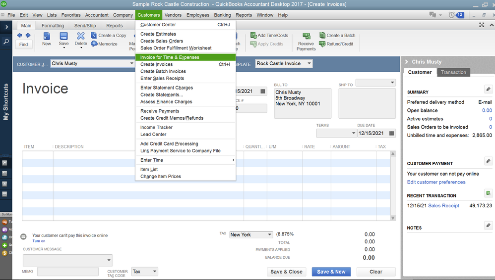Screen dimensions: 495x280
Task: Click the line items scrollbar up arrow
Action: [393, 154]
